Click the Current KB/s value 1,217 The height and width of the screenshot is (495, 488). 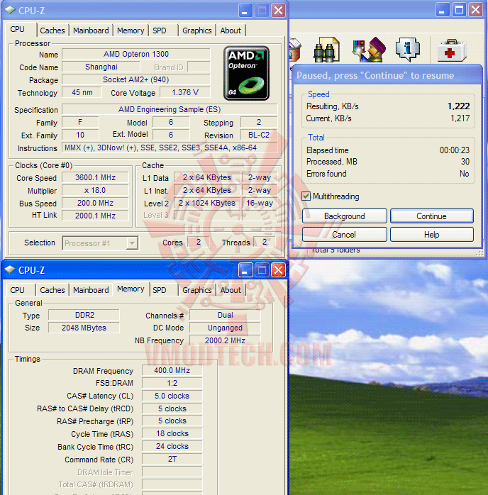point(460,118)
